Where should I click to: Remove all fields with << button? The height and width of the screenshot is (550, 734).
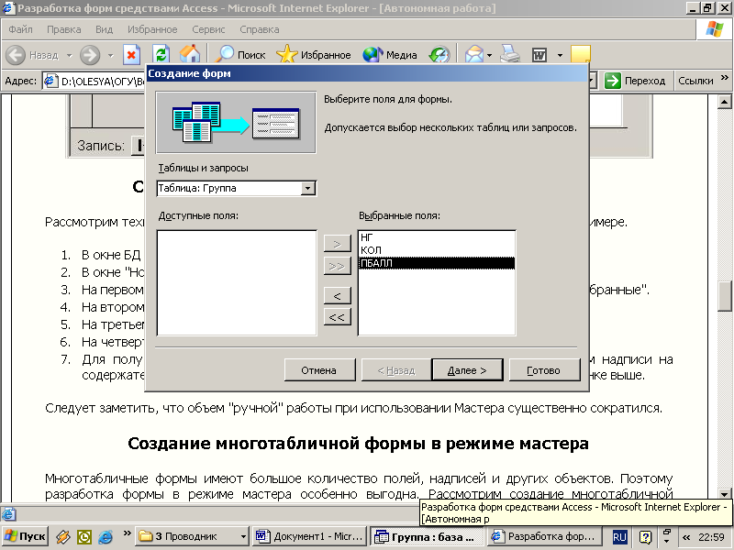[337, 317]
